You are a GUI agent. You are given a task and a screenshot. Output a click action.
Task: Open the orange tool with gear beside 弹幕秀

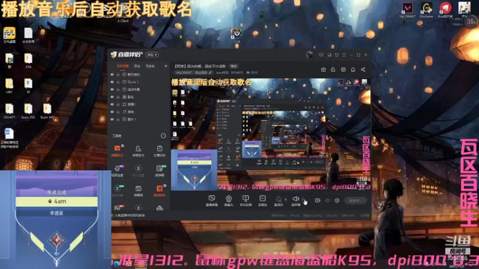click(159, 191)
